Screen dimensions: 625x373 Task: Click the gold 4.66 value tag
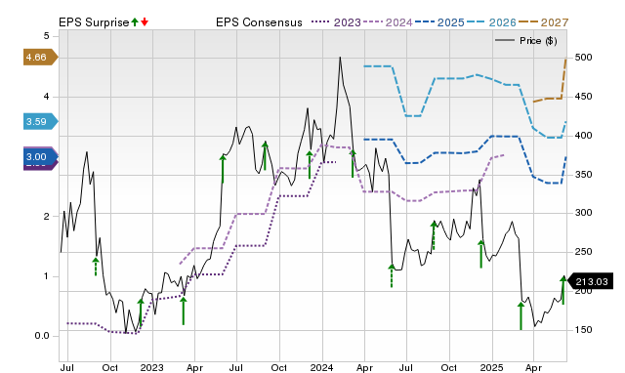[x=41, y=58]
